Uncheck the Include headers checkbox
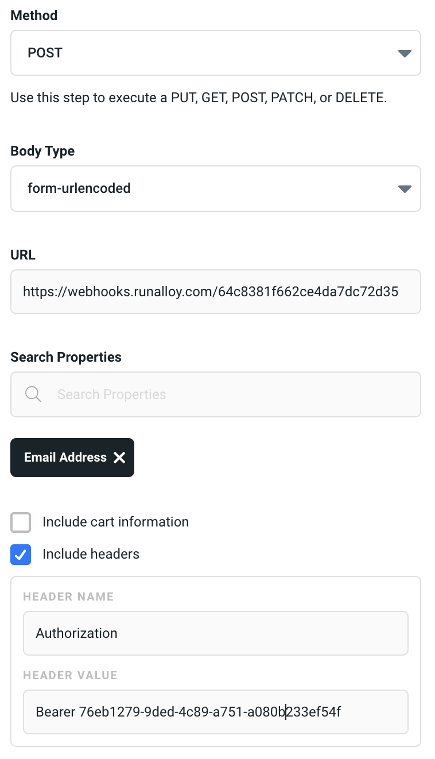435x759 pixels. tap(21, 555)
